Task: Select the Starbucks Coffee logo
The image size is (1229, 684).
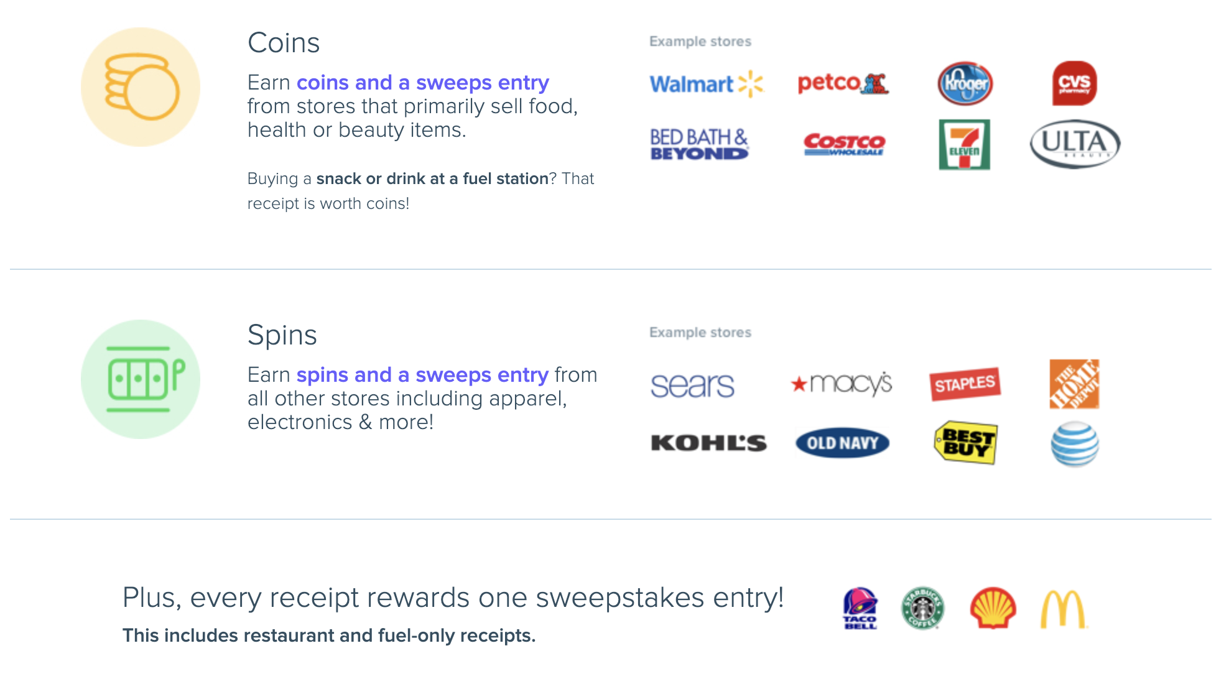Action: (922, 608)
